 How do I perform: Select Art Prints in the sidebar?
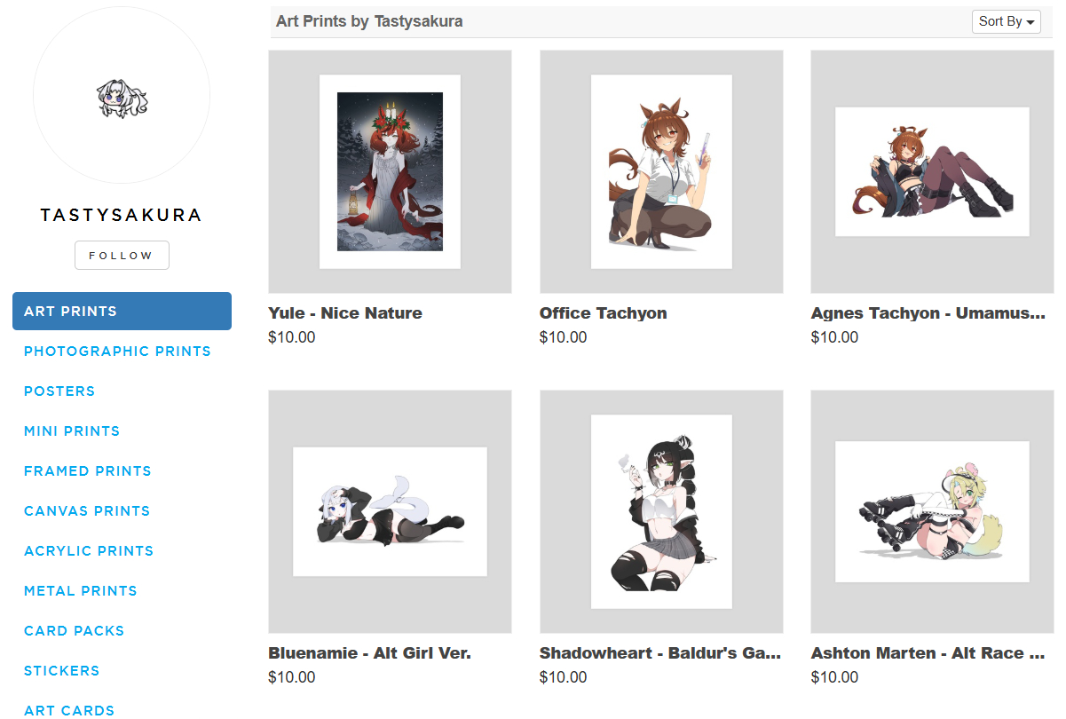[x=122, y=312]
